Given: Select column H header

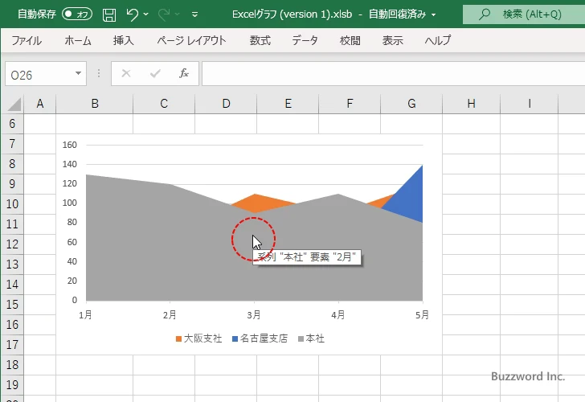Looking at the screenshot, I should click(471, 104).
